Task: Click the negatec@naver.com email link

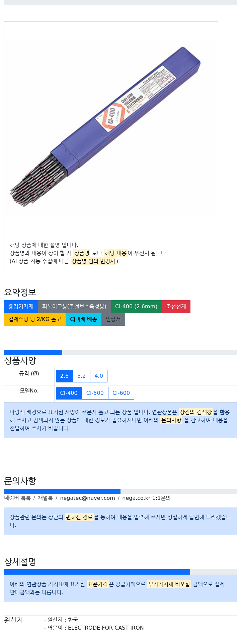Action: pyautogui.click(x=87, y=498)
